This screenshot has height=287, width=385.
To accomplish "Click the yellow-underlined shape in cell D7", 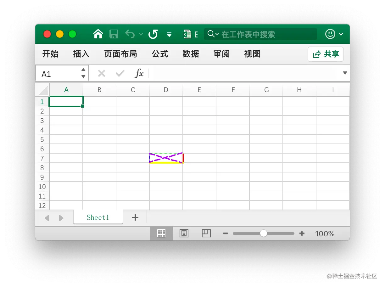I will 166,158.
